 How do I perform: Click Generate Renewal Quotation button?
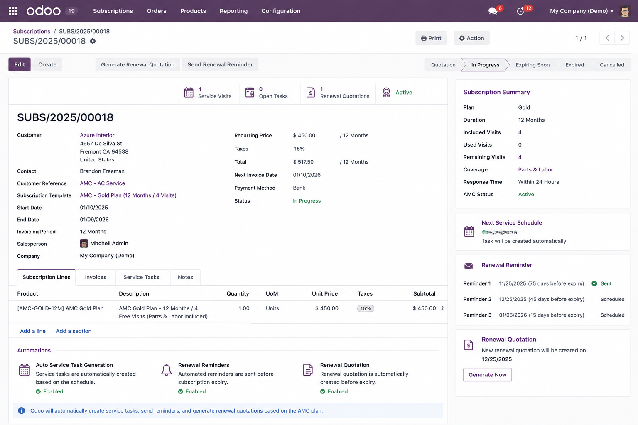tap(138, 64)
